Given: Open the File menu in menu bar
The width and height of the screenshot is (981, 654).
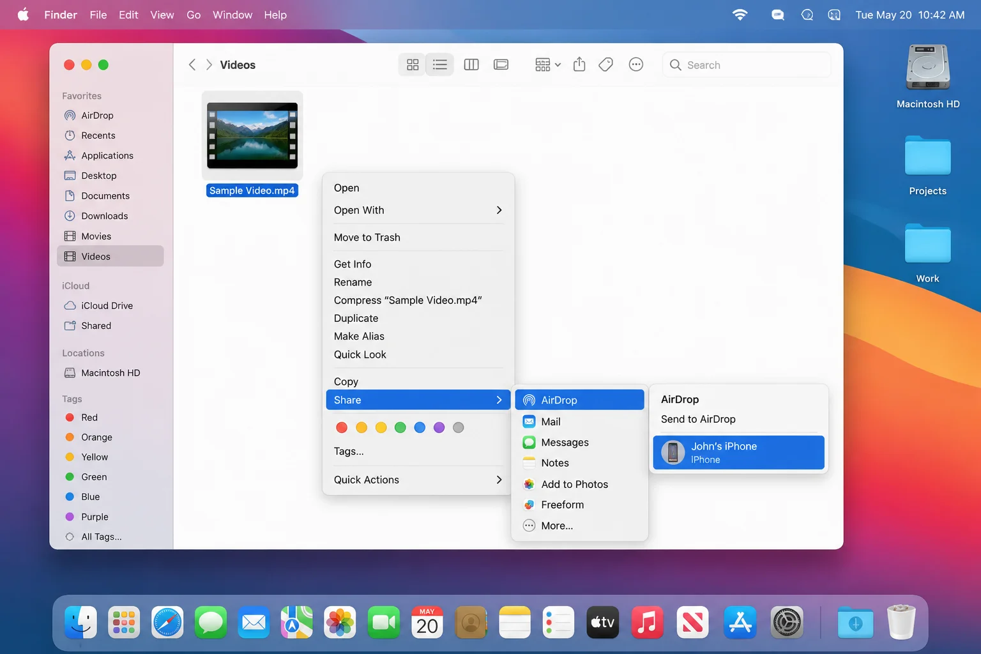Looking at the screenshot, I should click(98, 15).
